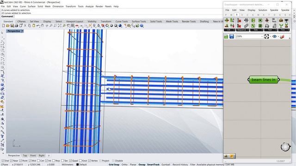Switch to the Mesh Tools toolbar tab
The width and height of the screenshot is (296, 166).
(x=172, y=22)
